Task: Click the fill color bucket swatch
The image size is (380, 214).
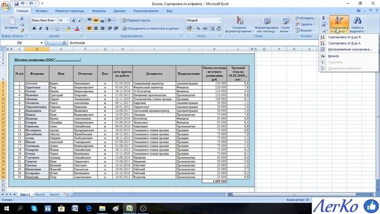Action: [68, 29]
